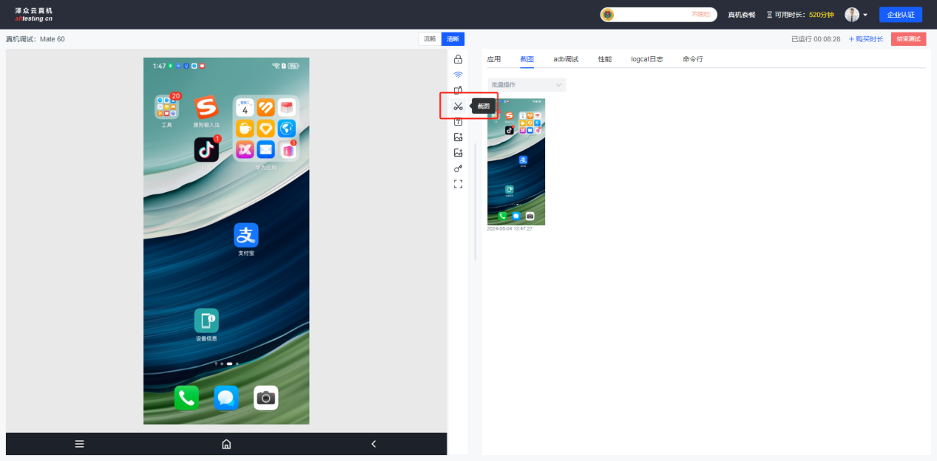Click the key icon in side toolbar
The width and height of the screenshot is (937, 461).
coord(458,168)
